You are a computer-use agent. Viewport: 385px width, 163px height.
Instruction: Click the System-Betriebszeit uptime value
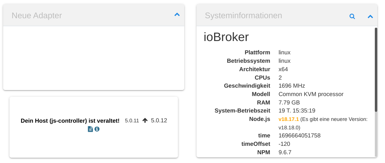[x=297, y=111]
